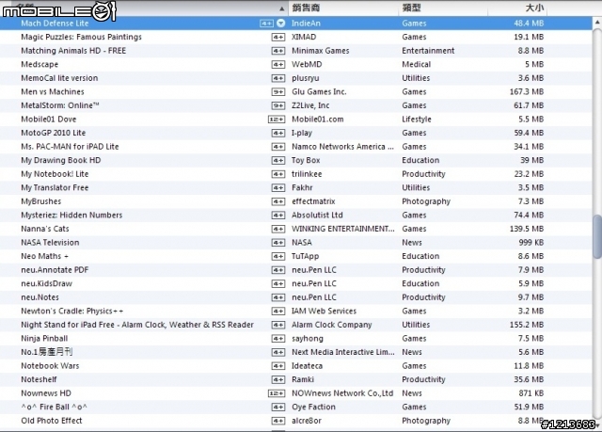Viewport: 602px width, 432px height.
Task: Click size value 999 KB
Action: click(531, 242)
